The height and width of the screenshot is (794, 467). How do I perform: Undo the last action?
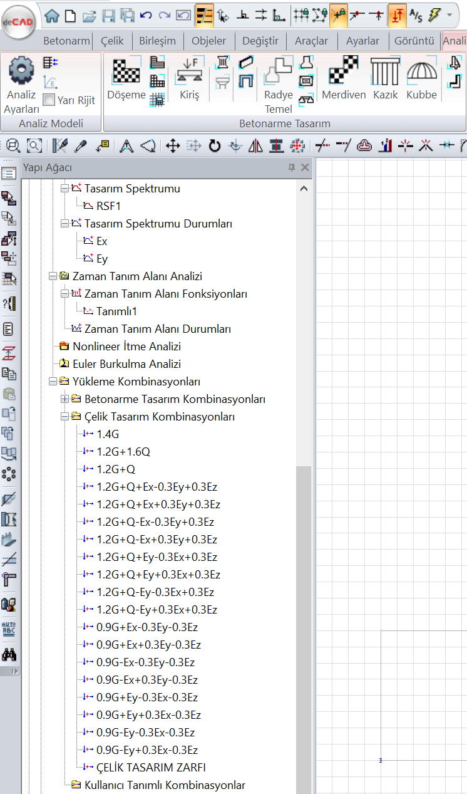146,14
